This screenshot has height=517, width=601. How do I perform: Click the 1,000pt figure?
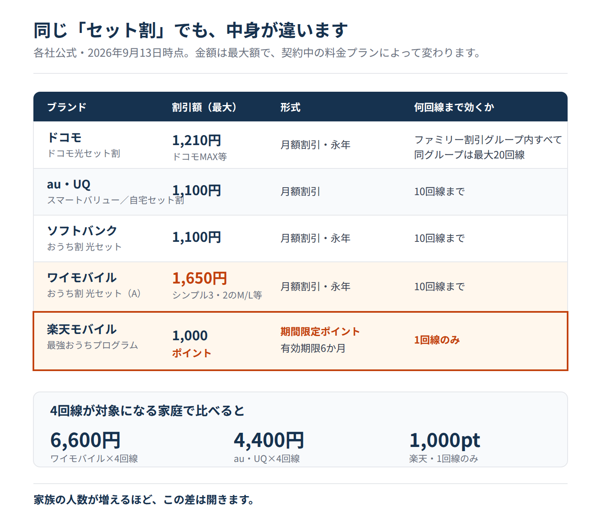444,440
